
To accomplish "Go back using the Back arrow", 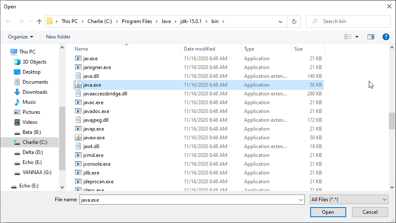I will (8, 21).
